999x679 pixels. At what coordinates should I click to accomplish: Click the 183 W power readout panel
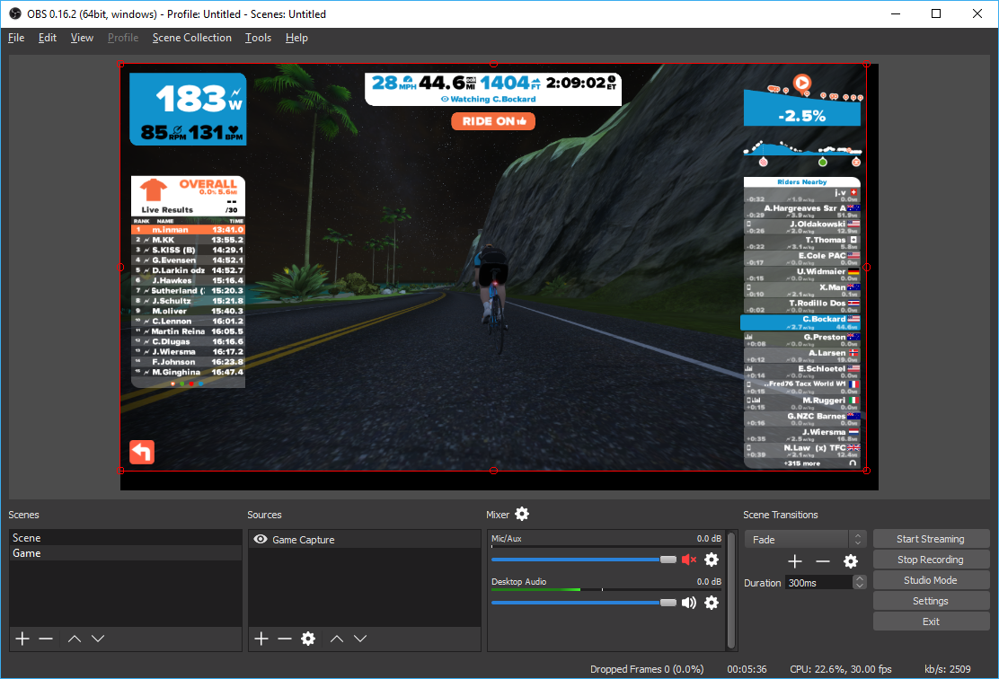click(188, 109)
